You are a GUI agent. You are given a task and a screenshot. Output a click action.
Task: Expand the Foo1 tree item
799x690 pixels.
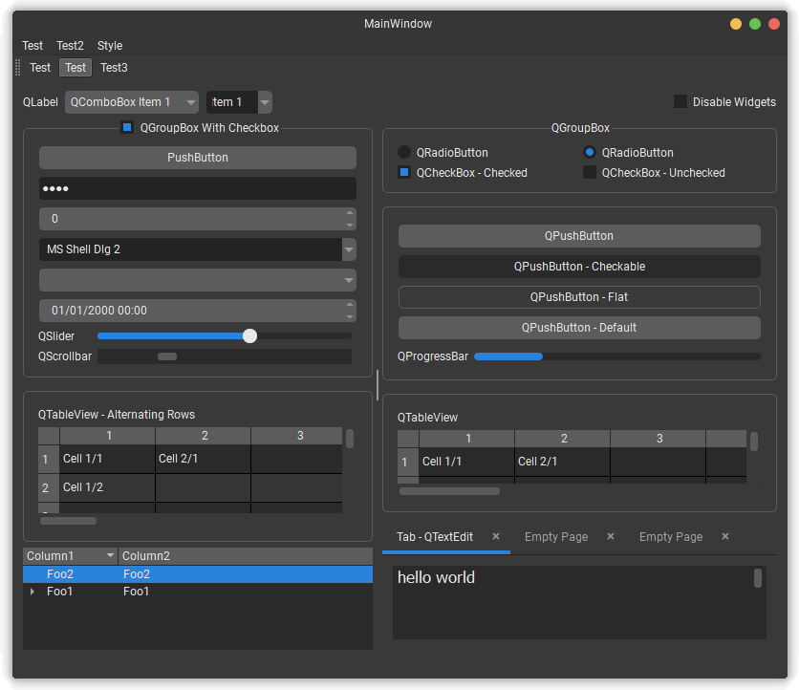[x=32, y=591]
